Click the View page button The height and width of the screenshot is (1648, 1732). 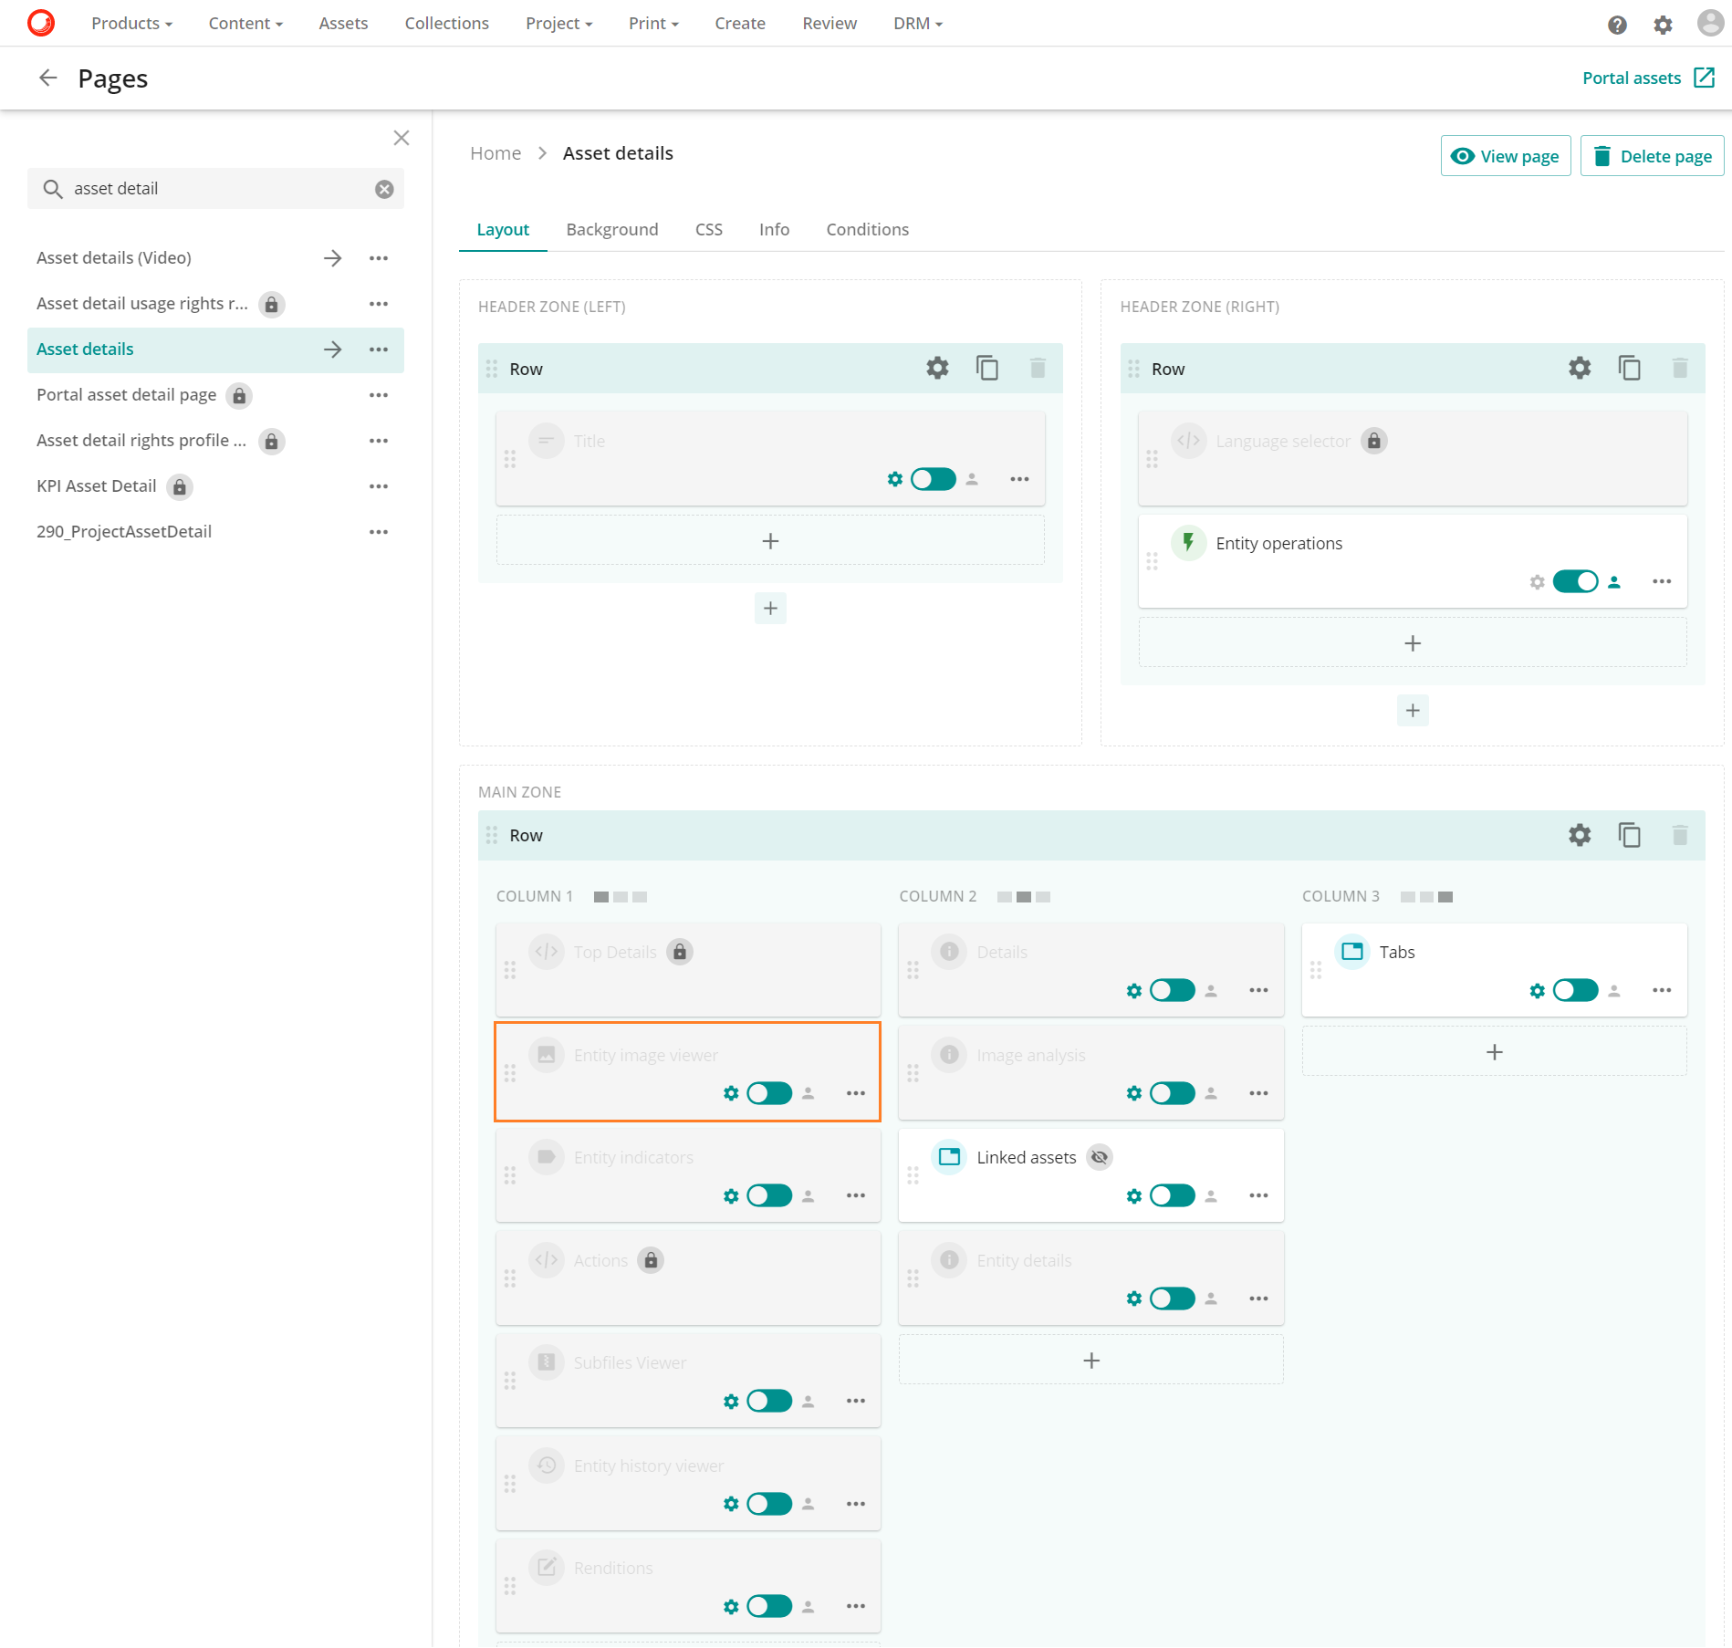point(1505,155)
